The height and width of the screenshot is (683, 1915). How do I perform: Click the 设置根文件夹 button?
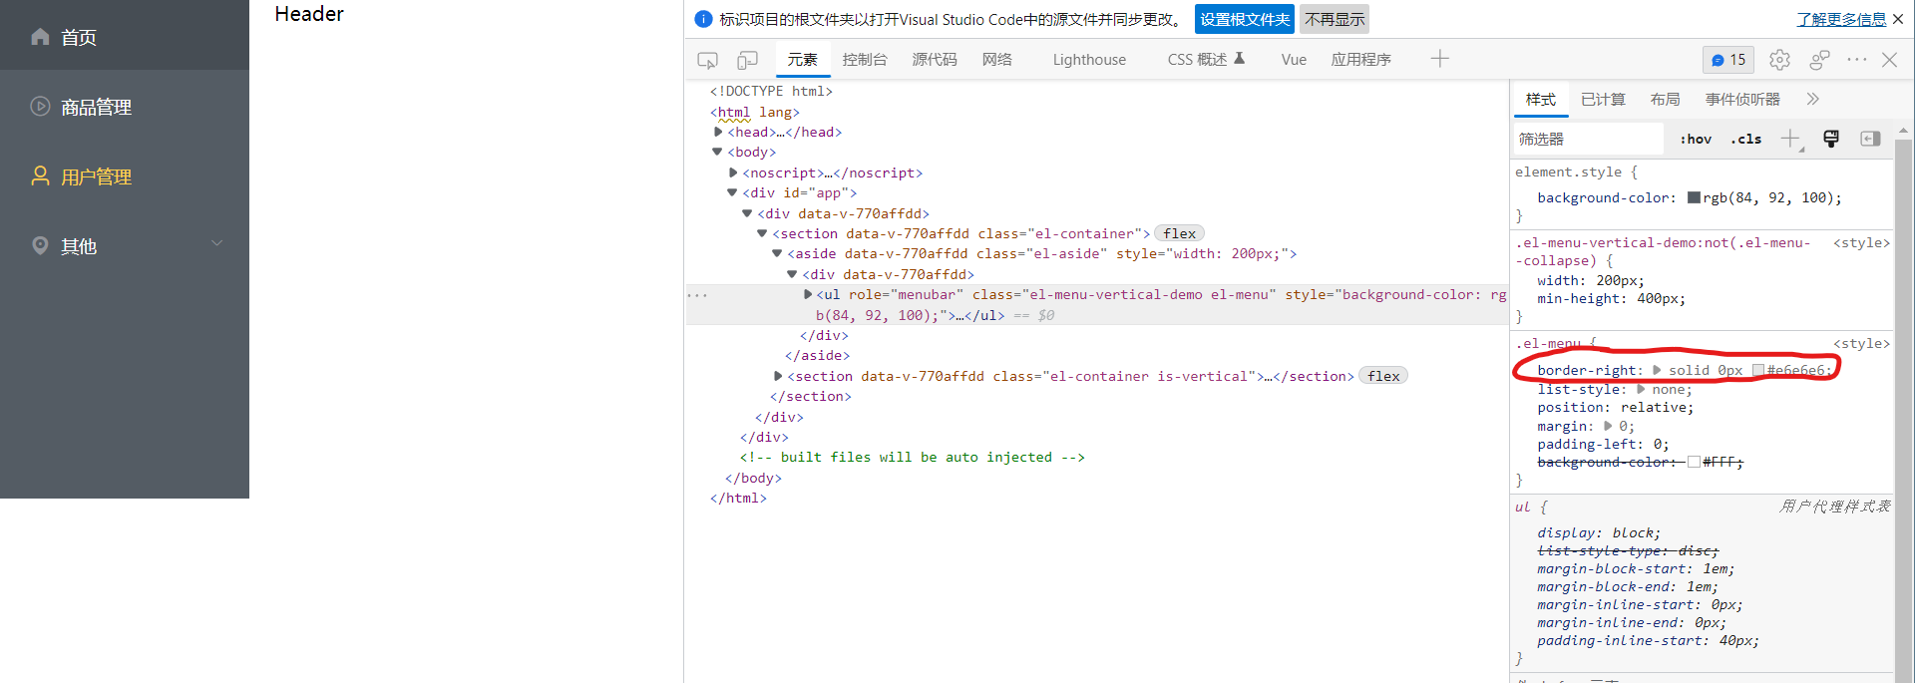pyautogui.click(x=1244, y=19)
